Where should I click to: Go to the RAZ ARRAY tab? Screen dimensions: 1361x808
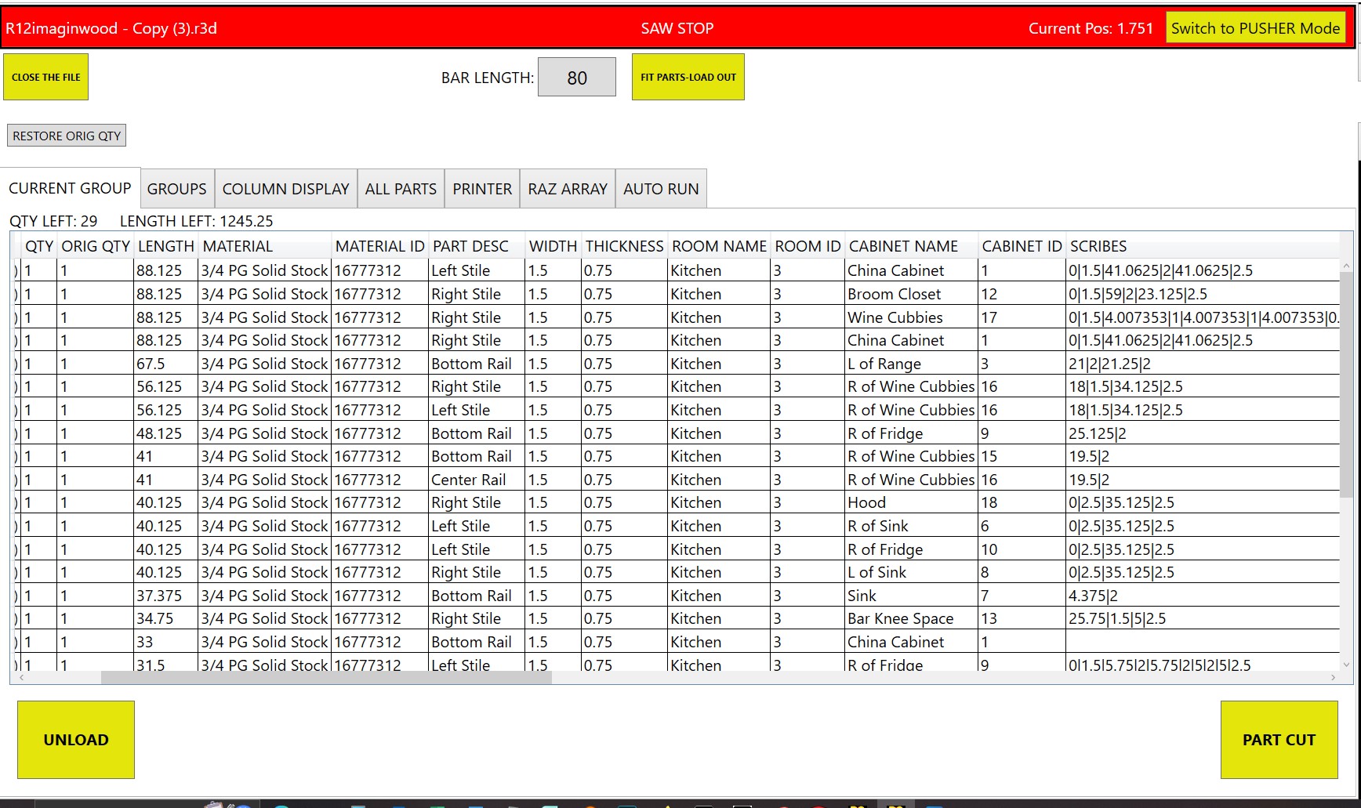tap(567, 189)
